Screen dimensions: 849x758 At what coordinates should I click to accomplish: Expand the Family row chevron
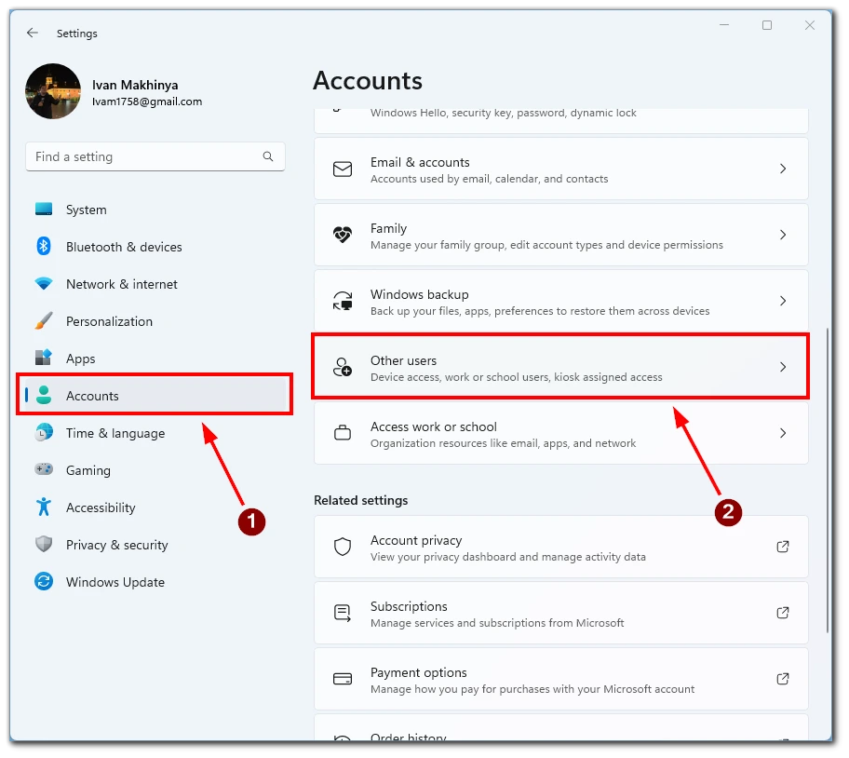pyautogui.click(x=782, y=235)
